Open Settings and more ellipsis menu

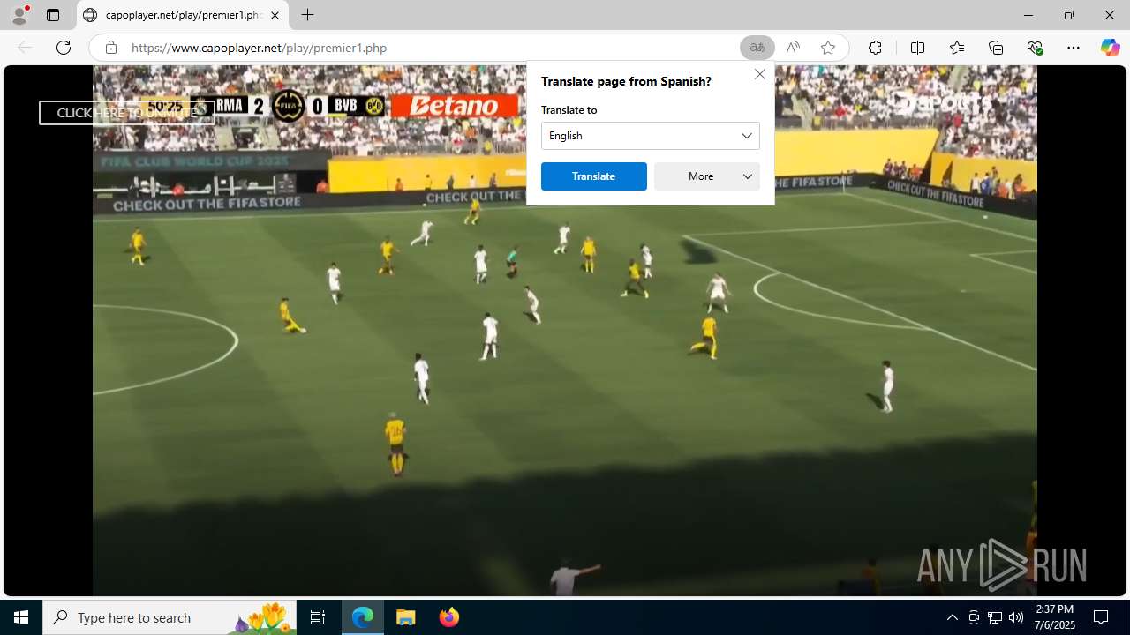tap(1073, 48)
